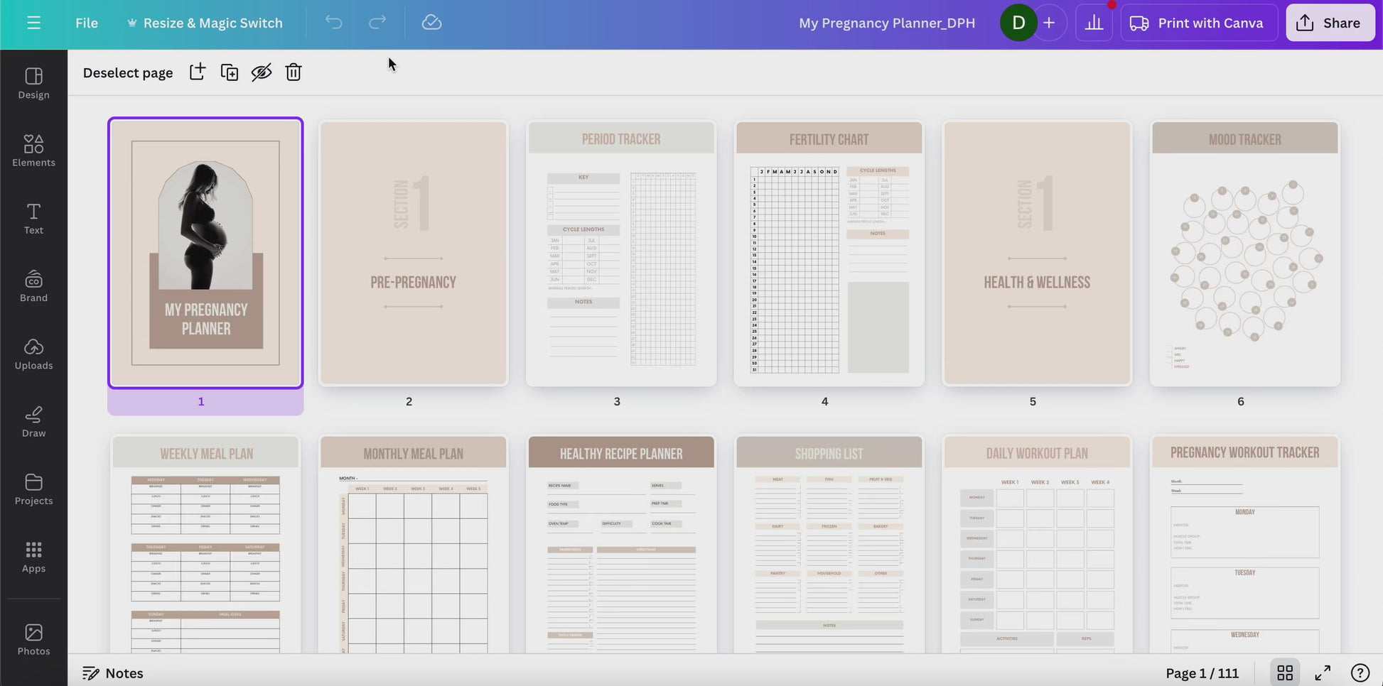The image size is (1383, 686).
Task: Click Deselect page
Action: point(128,72)
